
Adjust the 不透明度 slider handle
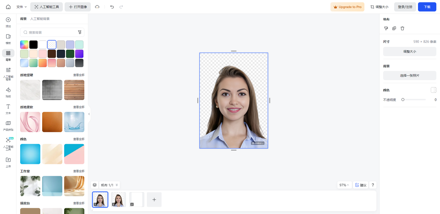tap(403, 100)
